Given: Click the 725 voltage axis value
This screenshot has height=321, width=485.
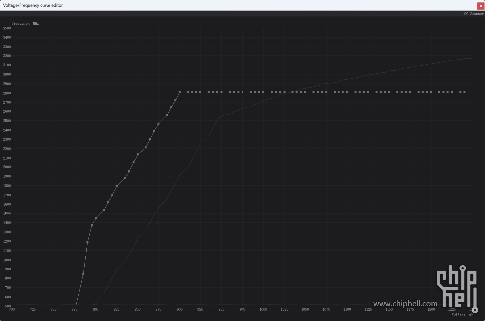Looking at the screenshot, I should (33, 309).
